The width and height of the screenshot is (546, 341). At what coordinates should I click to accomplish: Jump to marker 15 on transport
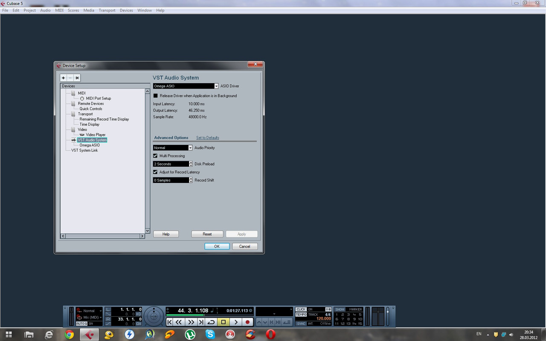coord(360,324)
